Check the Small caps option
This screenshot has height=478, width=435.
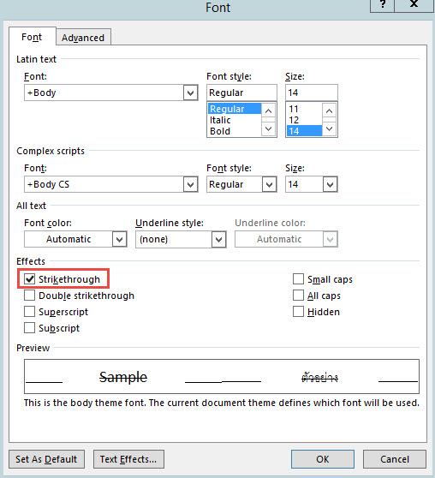298,278
